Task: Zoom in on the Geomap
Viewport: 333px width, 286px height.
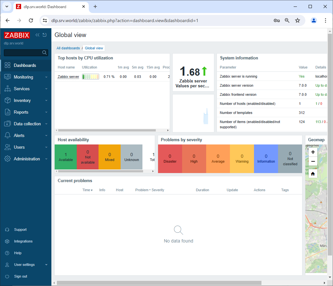Action: pyautogui.click(x=313, y=152)
